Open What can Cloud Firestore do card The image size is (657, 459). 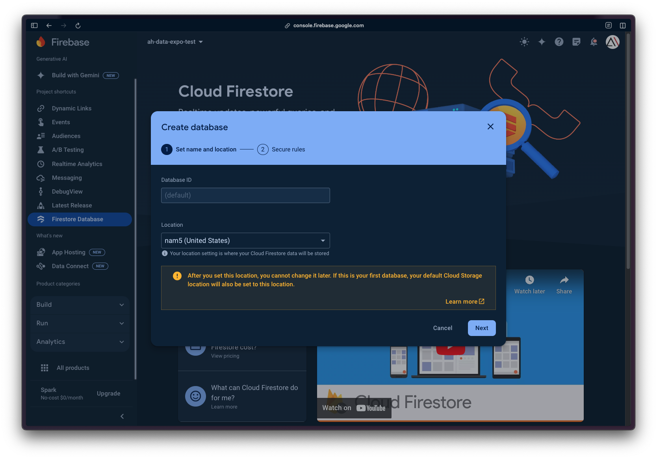click(242, 396)
